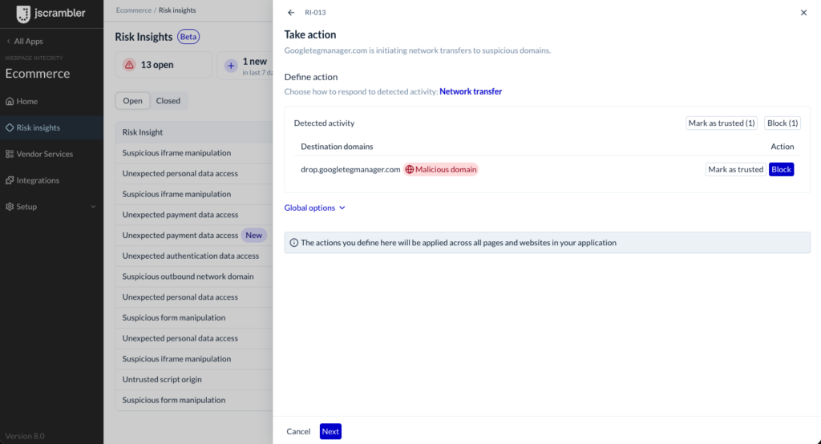The image size is (821, 444).
Task: Click the Malicious domain globe badge
Action: (441, 169)
